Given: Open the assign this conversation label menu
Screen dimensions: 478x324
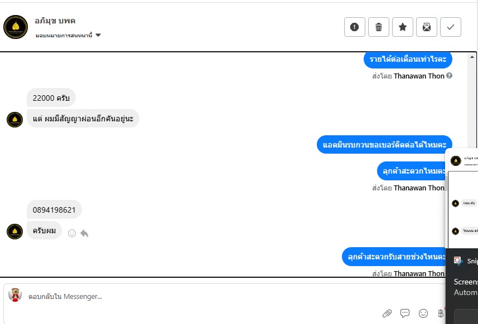Looking at the screenshot, I should click(64, 36).
